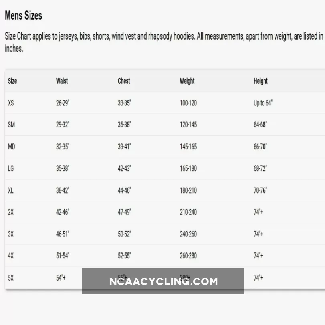Click the Weight column header

pos(187,81)
